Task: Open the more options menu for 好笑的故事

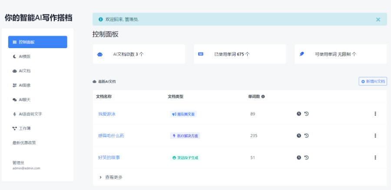Action: tap(375, 157)
